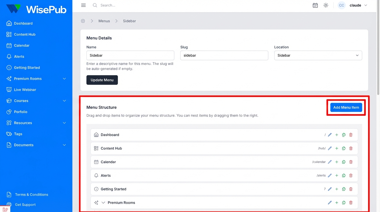This screenshot has width=380, height=212.
Task: Delete the Premium Rooms menu item
Action: 351,203
